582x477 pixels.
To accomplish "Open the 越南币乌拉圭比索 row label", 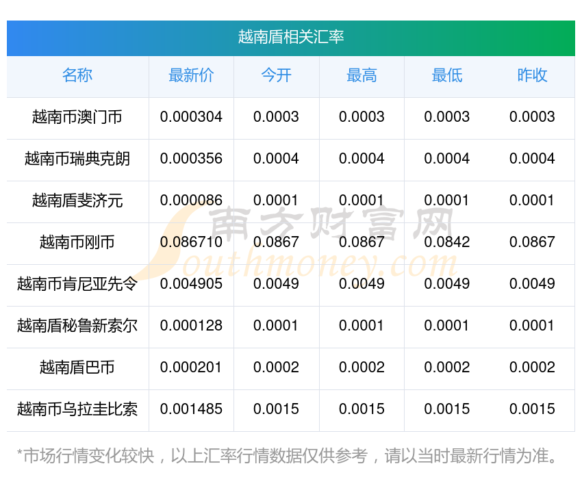I will (x=77, y=409).
